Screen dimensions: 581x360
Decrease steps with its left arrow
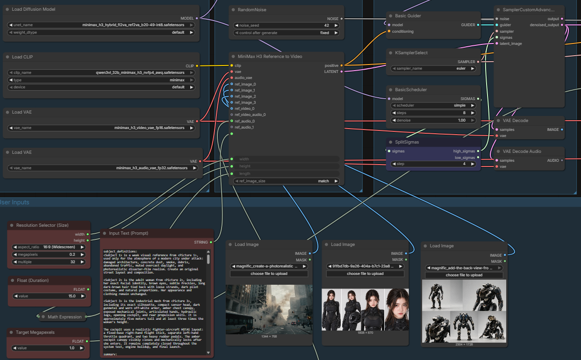[394, 113]
